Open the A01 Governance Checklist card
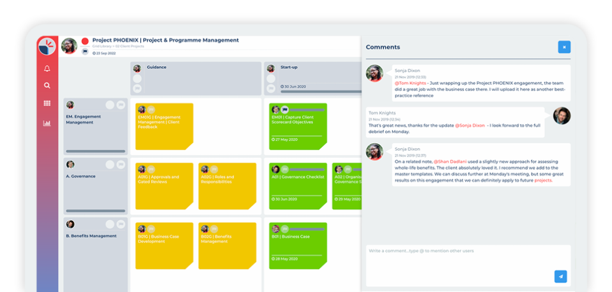 click(x=298, y=186)
